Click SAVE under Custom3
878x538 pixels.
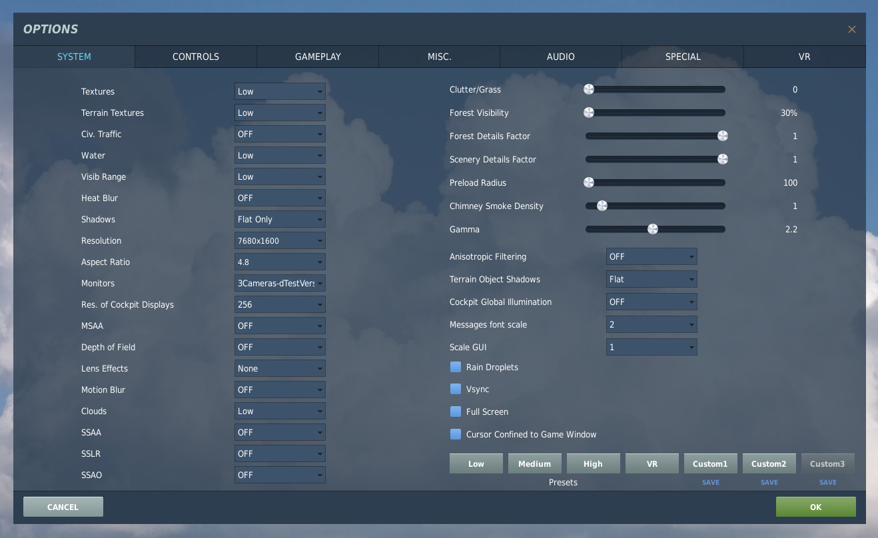coord(828,482)
